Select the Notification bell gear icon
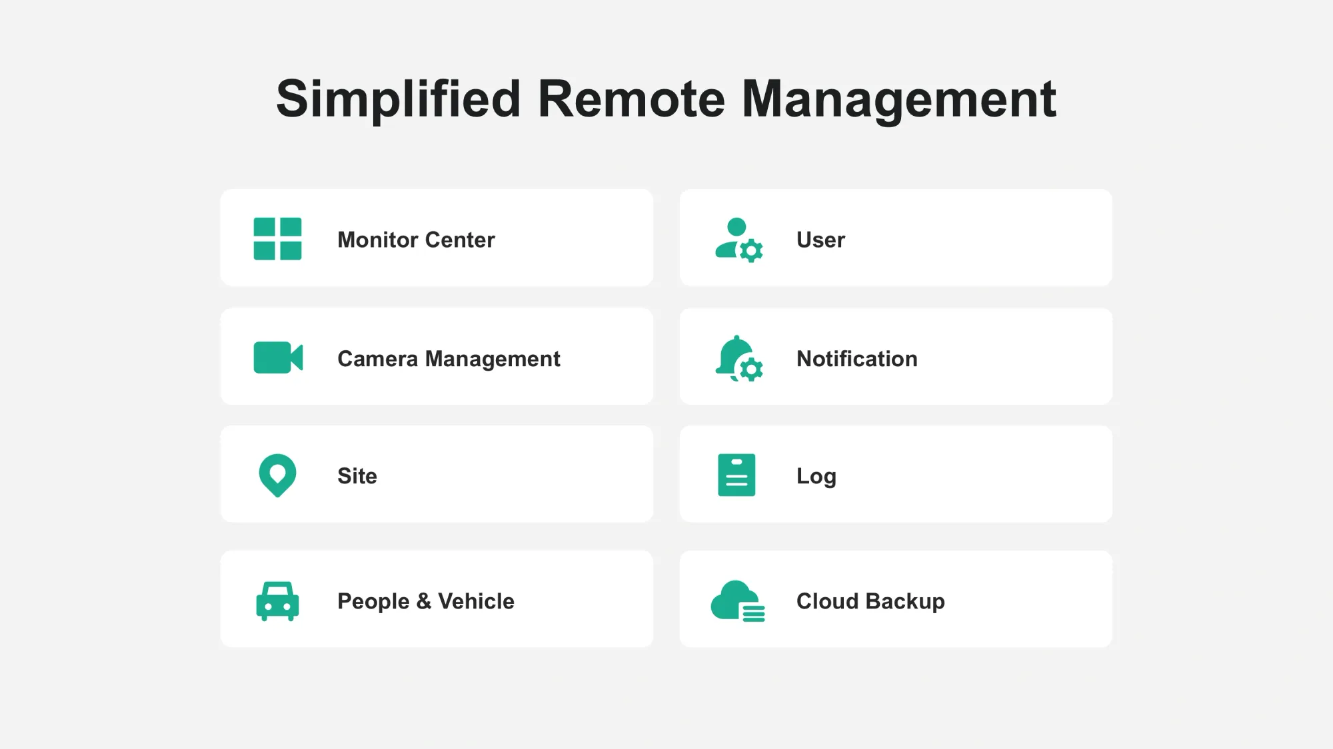This screenshot has width=1333, height=749. 738,358
